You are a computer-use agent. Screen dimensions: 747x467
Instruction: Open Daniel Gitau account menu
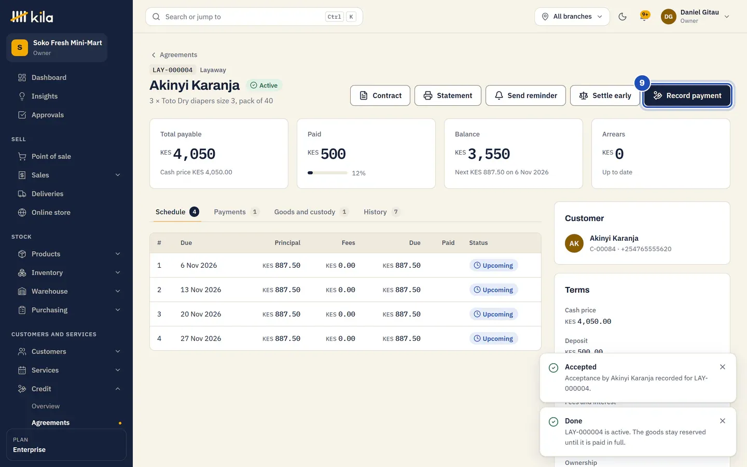696,17
